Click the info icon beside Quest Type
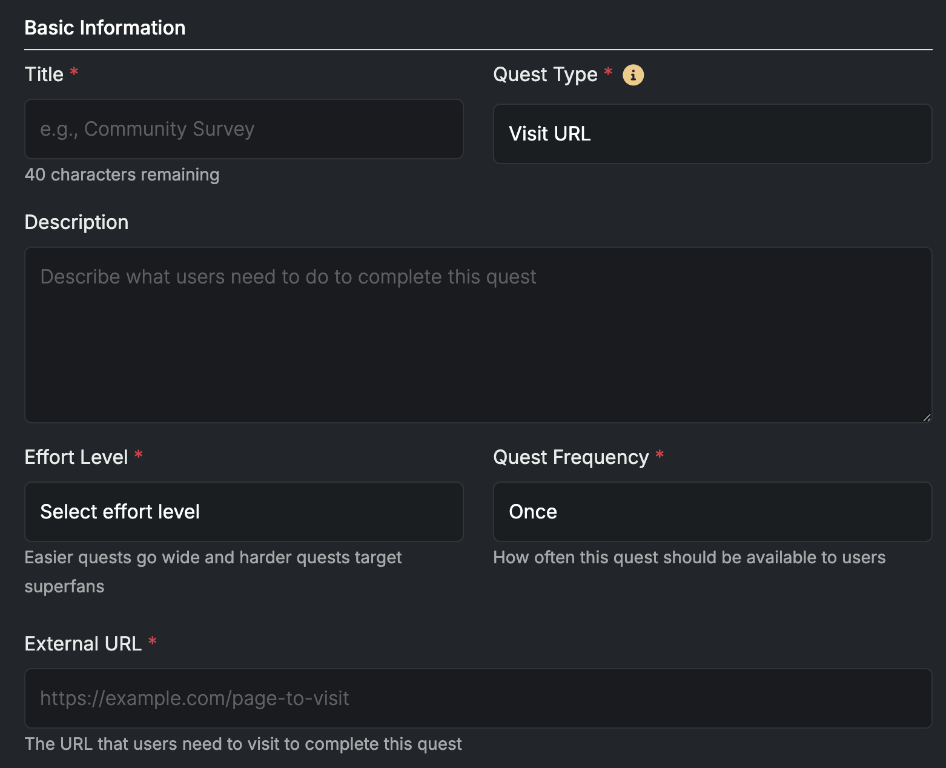 pos(633,75)
